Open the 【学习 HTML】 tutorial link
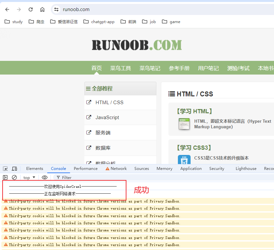 click(x=195, y=111)
